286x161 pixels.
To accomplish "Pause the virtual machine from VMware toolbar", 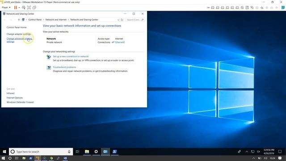I will (16, 8).
